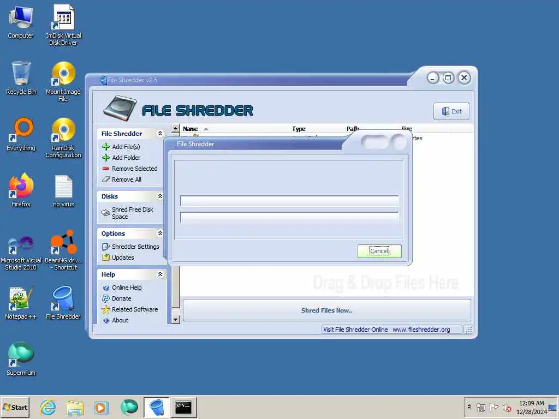559x419 pixels.
Task: Click the About info icon
Action: pos(106,320)
